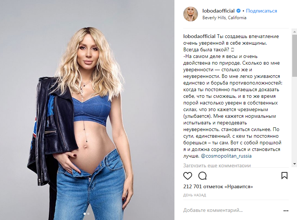This screenshot has height=220, width=297.
Task: Focus the Добавьте комментарий input field
Action: click(x=231, y=210)
